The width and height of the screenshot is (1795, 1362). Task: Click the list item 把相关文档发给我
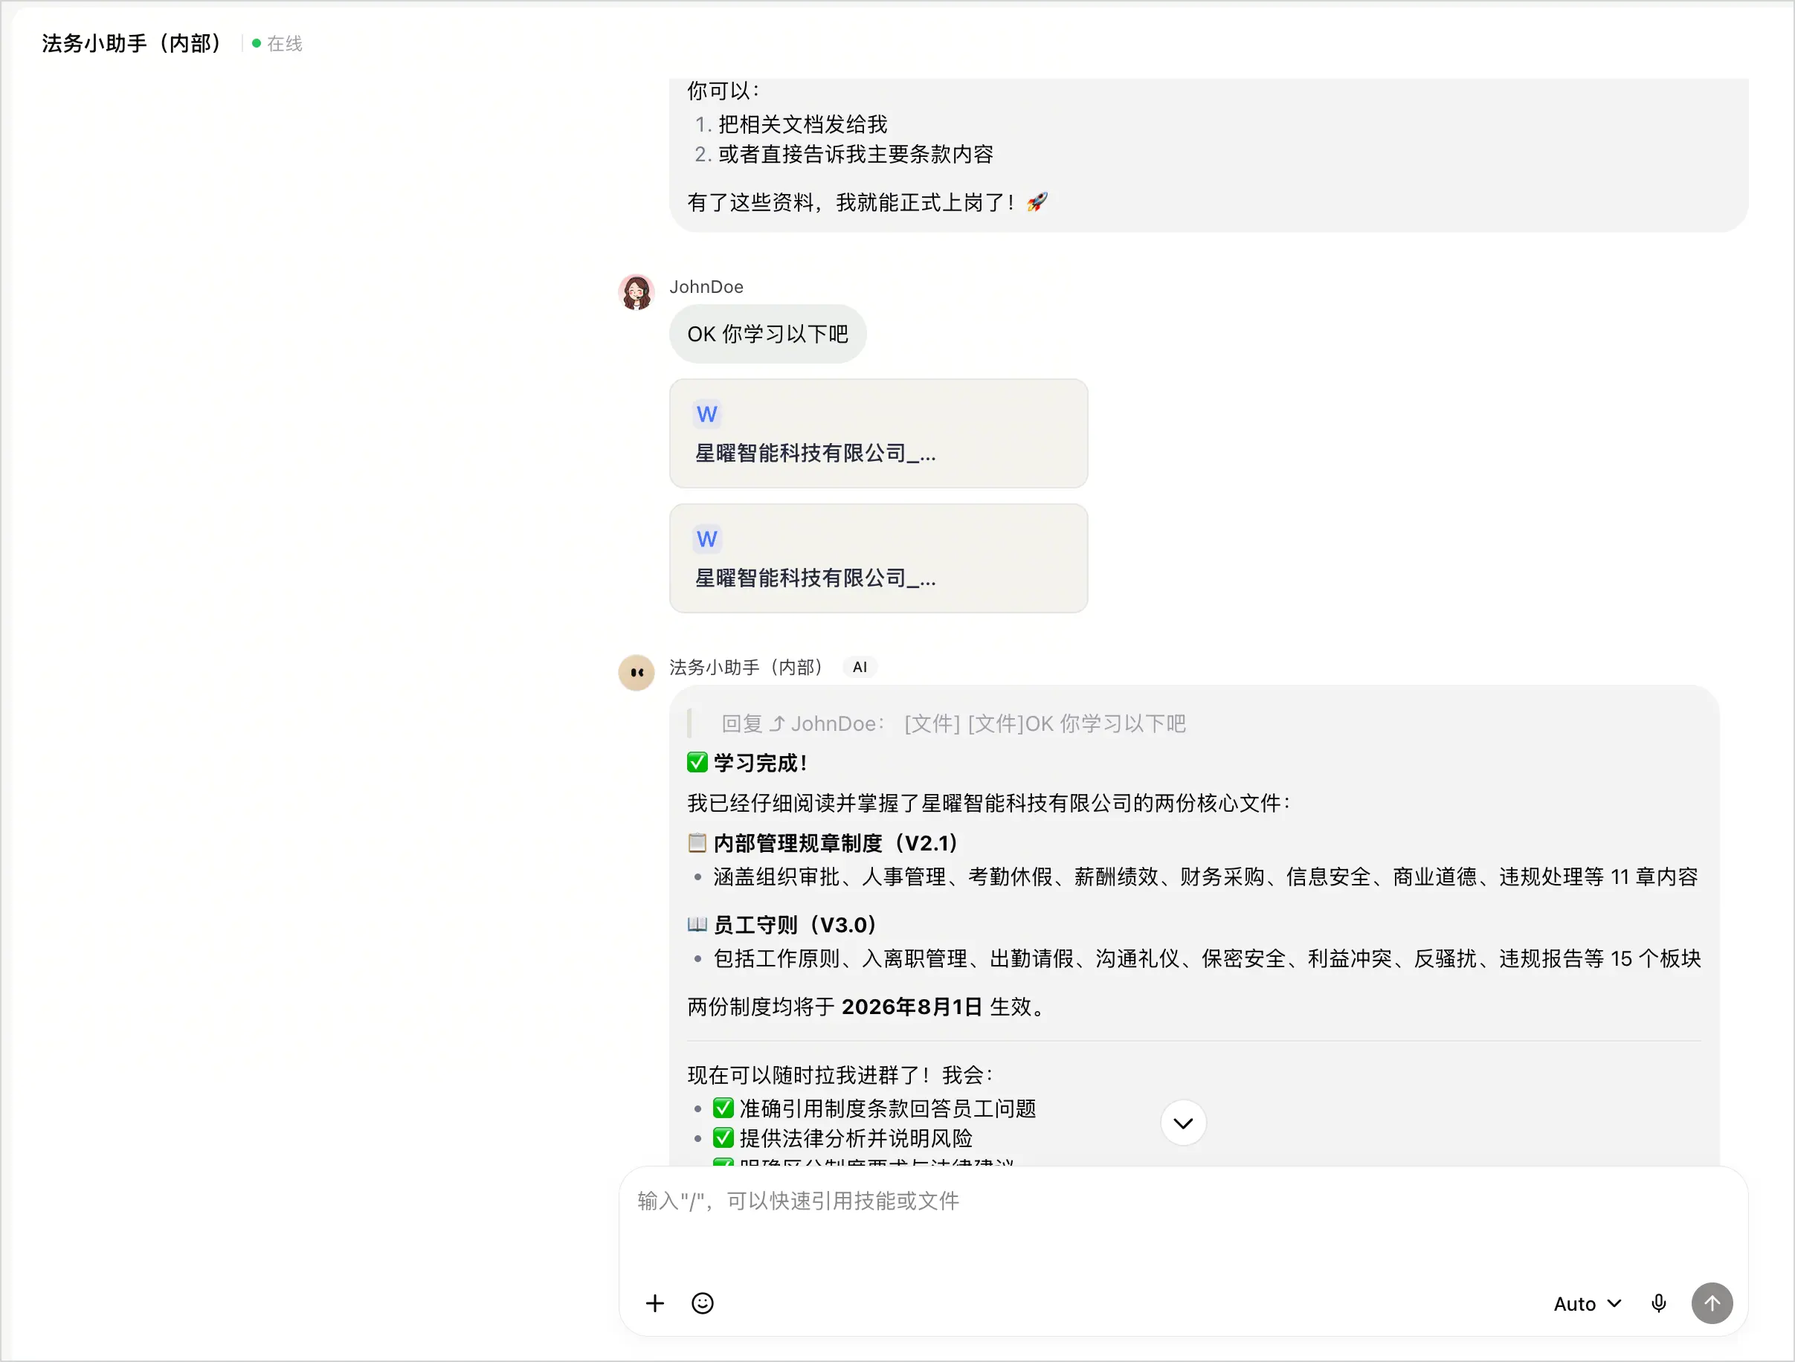(x=802, y=124)
